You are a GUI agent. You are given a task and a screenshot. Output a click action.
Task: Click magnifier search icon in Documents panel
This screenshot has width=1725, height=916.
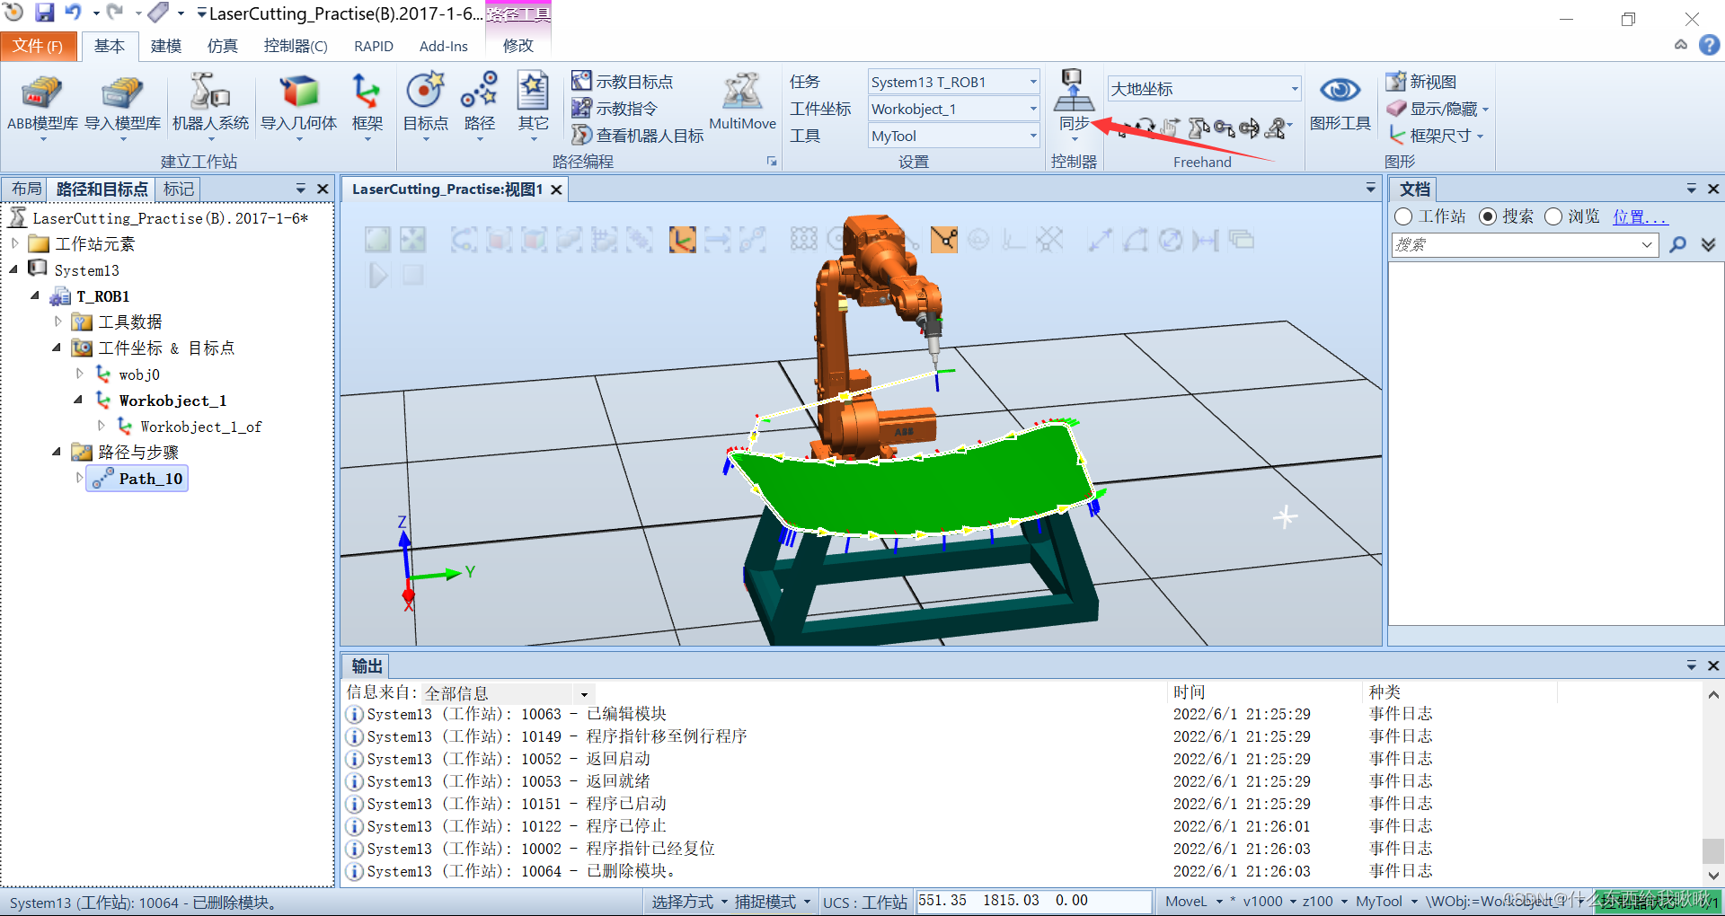coord(1677,244)
